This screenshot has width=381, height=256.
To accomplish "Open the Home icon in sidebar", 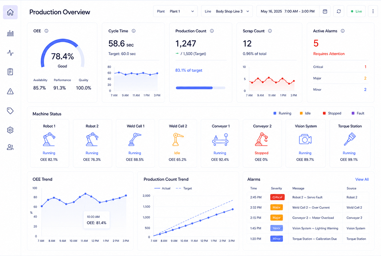I will pyautogui.click(x=10, y=12).
